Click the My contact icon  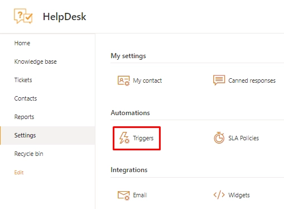pos(123,80)
